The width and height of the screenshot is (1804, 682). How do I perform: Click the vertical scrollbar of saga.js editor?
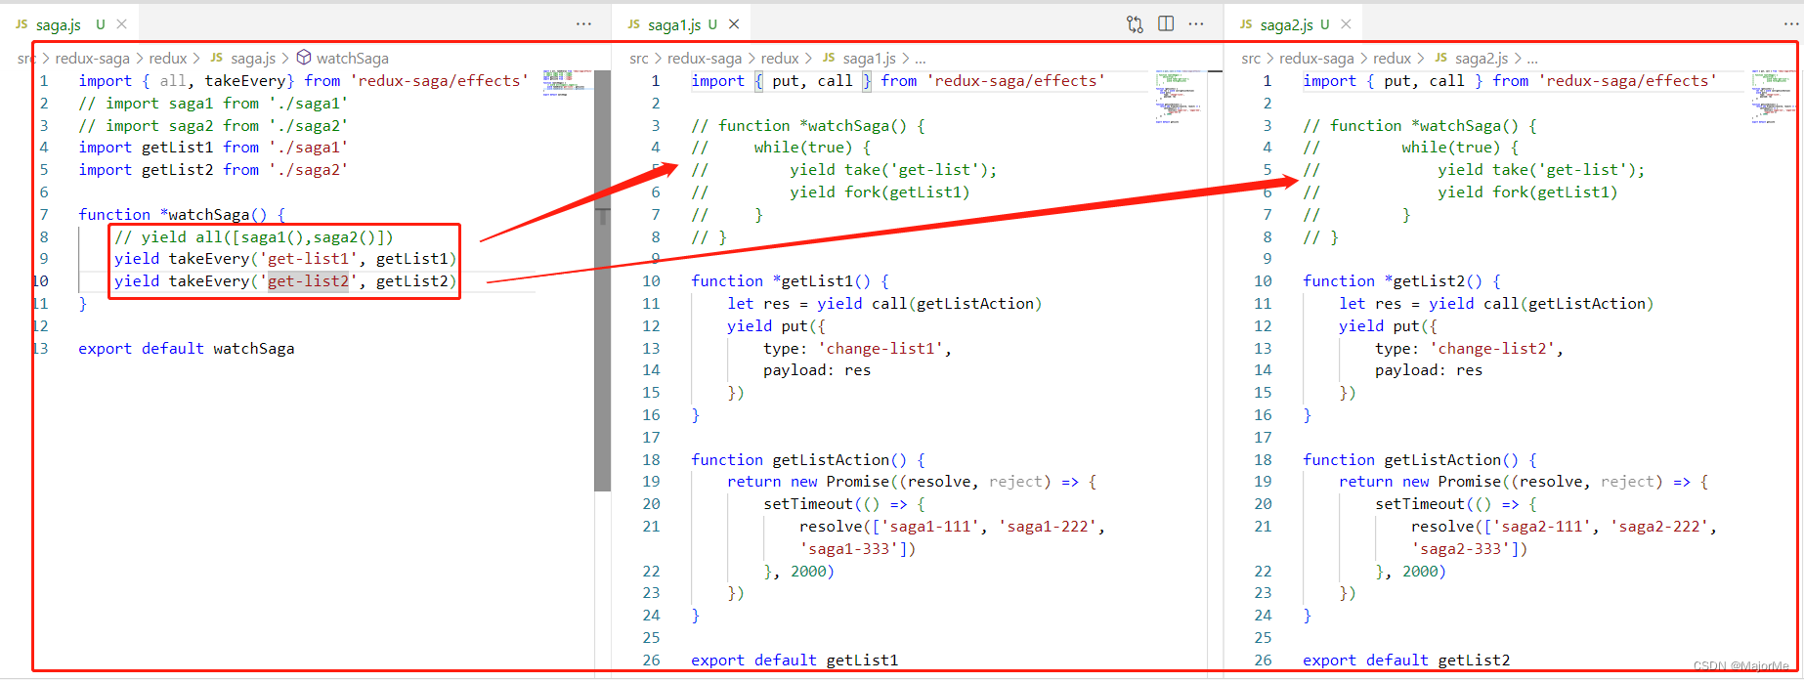pyautogui.click(x=602, y=280)
